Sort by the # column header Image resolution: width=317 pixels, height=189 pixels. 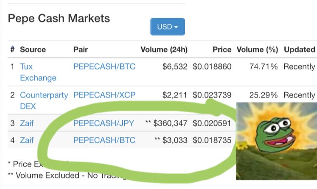pos(12,49)
